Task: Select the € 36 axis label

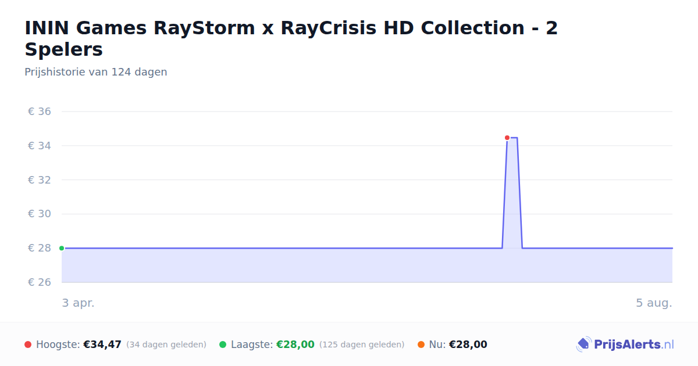Action: click(x=40, y=112)
